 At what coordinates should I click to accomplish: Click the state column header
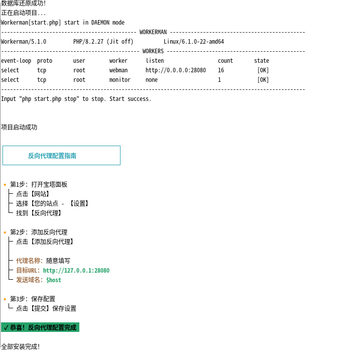tap(262, 61)
